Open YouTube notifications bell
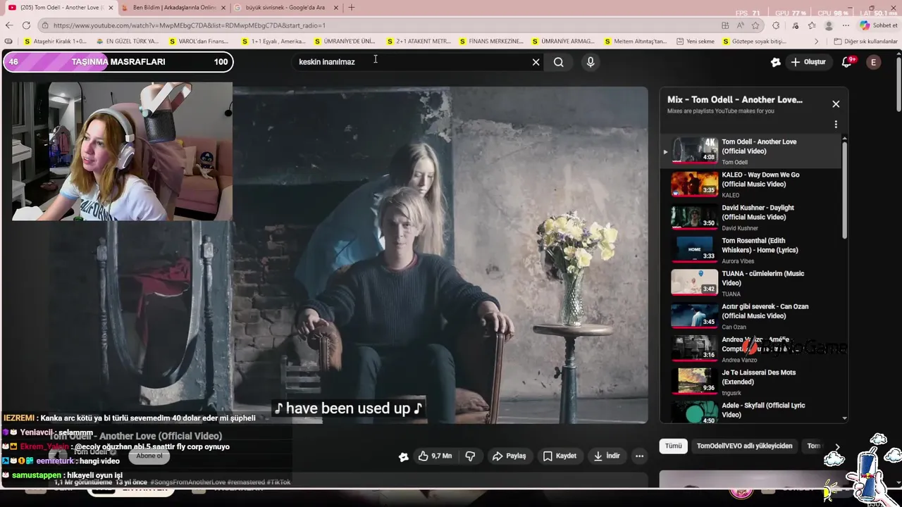The width and height of the screenshot is (902, 507). (848, 62)
